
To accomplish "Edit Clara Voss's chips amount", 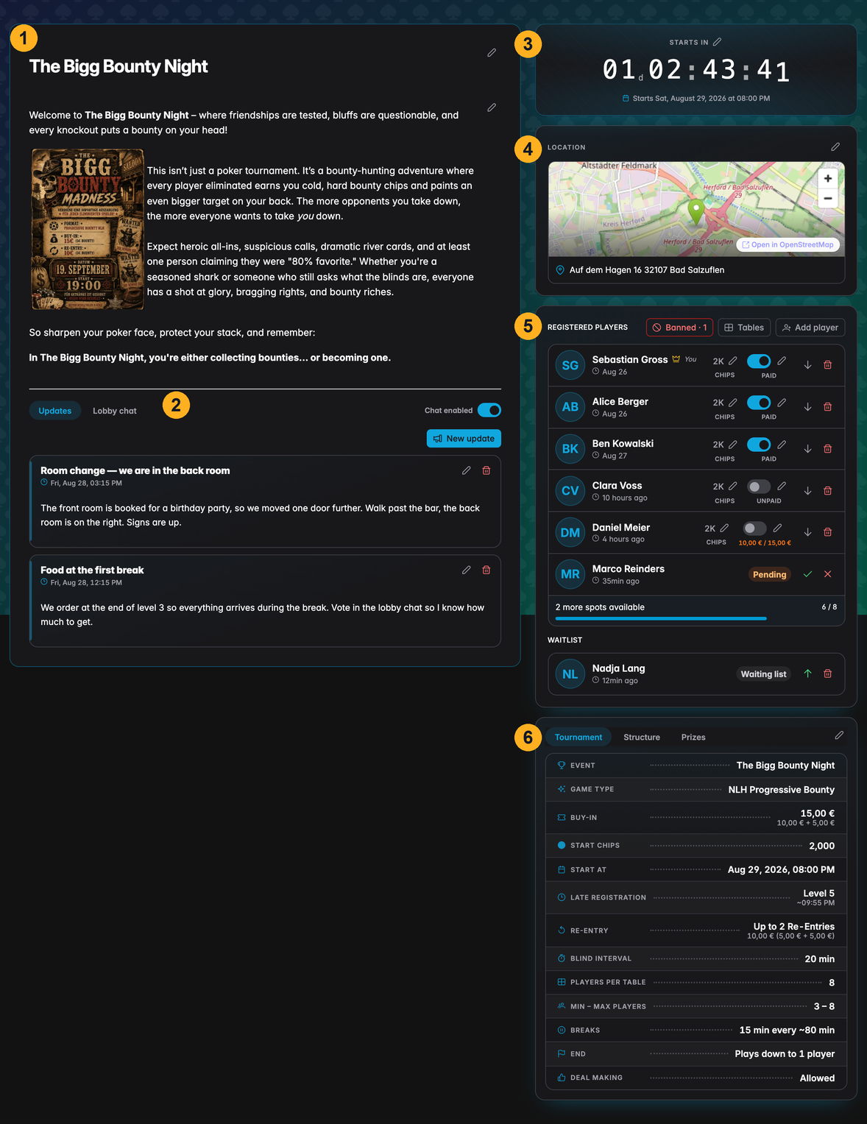I will click(732, 486).
